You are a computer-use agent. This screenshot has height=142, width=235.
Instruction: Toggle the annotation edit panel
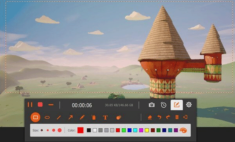pos(177,105)
